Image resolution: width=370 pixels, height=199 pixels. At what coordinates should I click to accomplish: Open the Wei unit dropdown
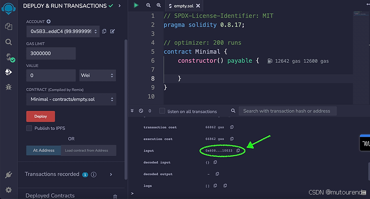pyautogui.click(x=97, y=75)
